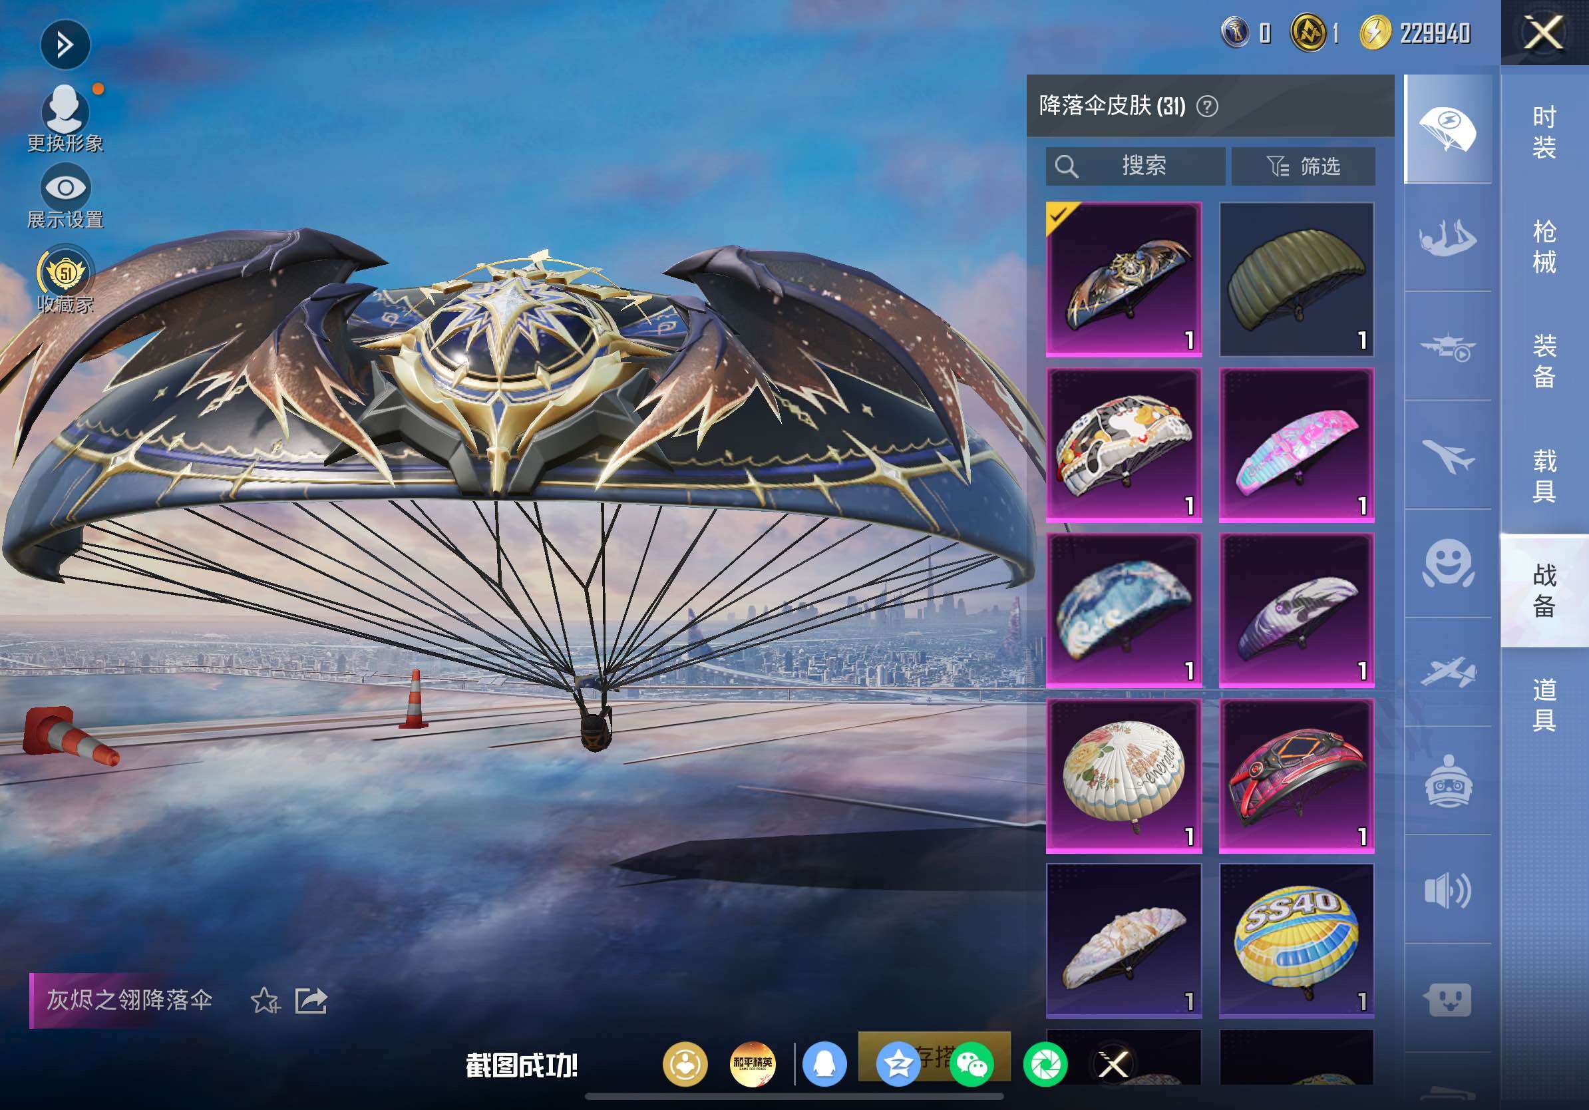Select the SS40 yellow parachute
Screen dimensions: 1589x1110
coord(1296,941)
